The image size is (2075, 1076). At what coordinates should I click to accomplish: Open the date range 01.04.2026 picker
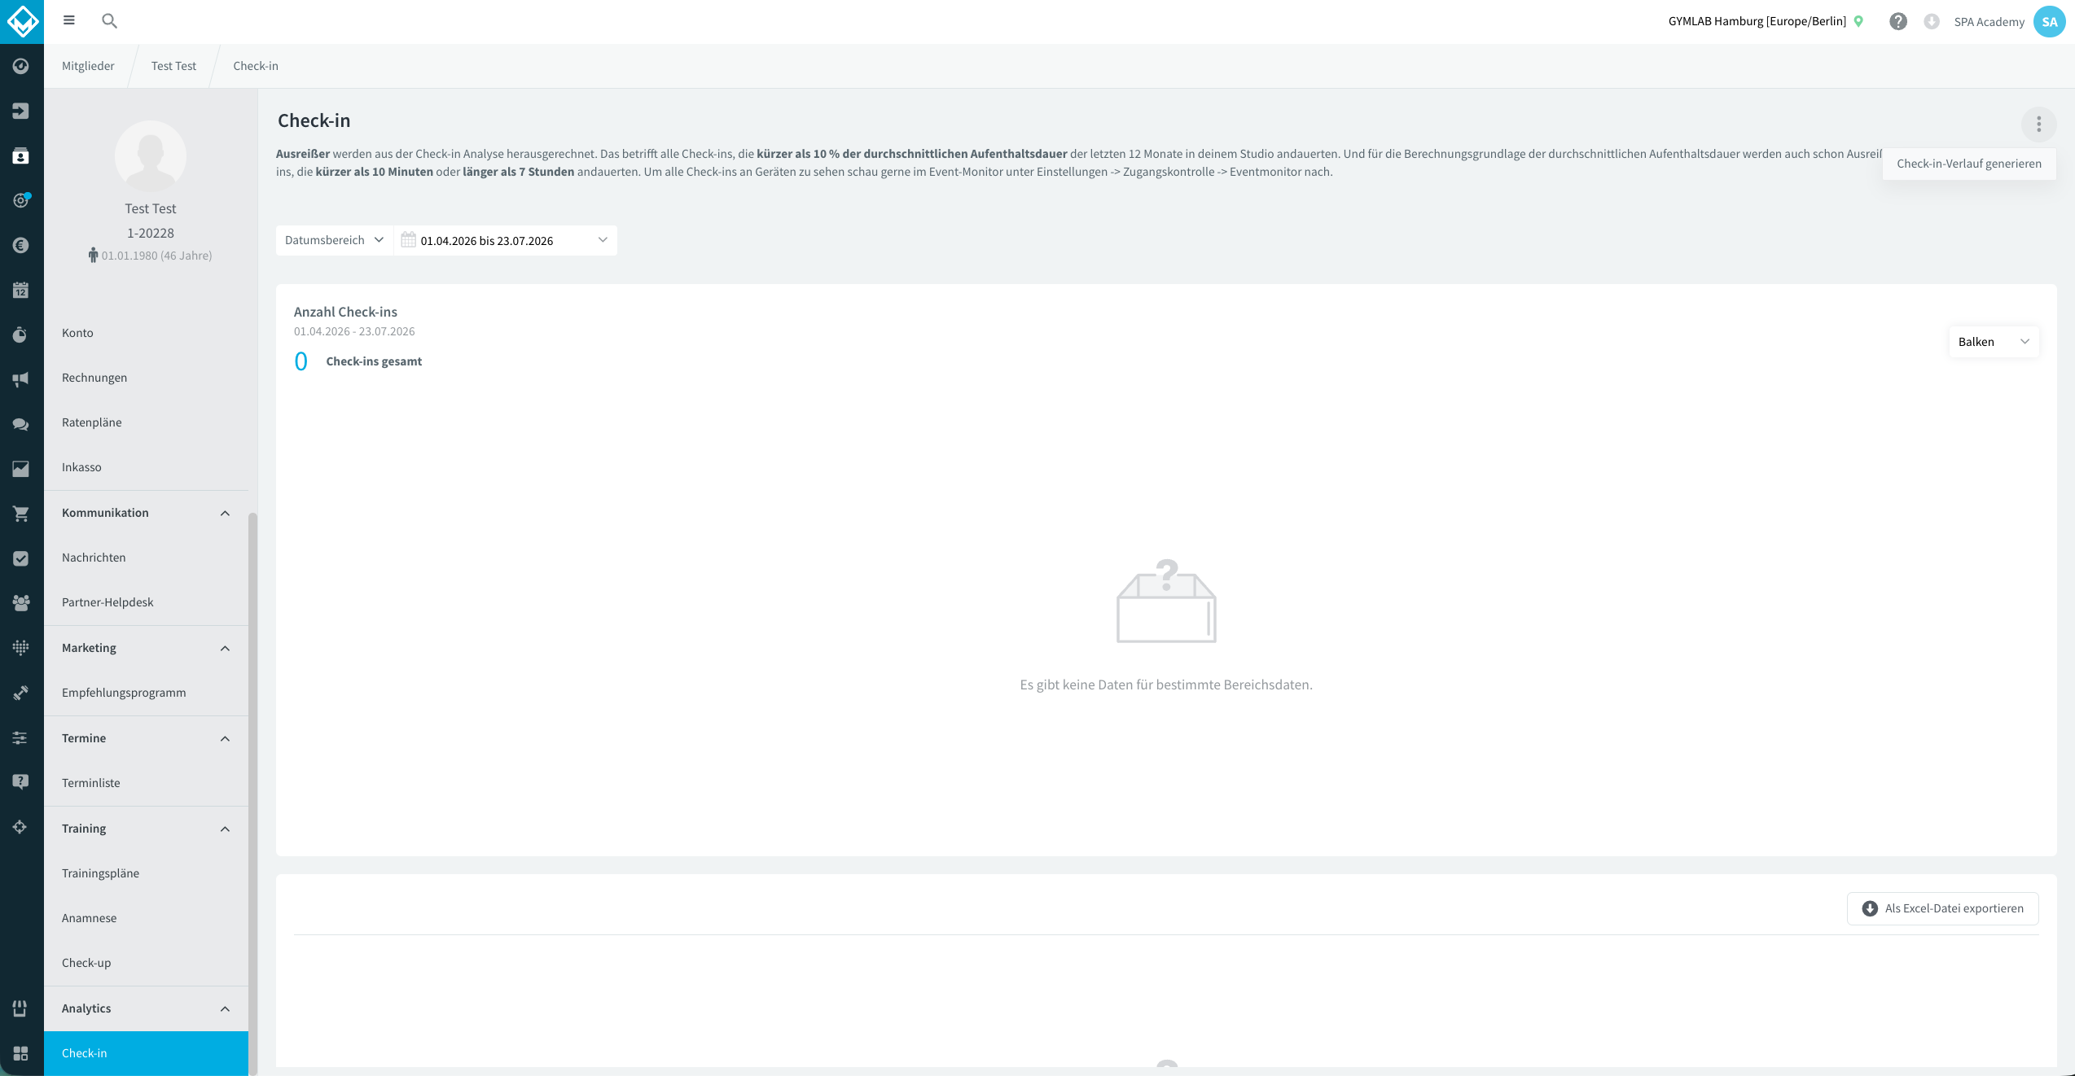(x=506, y=240)
